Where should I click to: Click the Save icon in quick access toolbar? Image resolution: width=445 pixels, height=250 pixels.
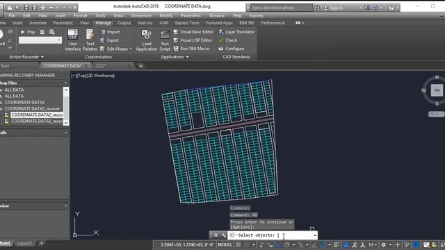[x=26, y=8]
